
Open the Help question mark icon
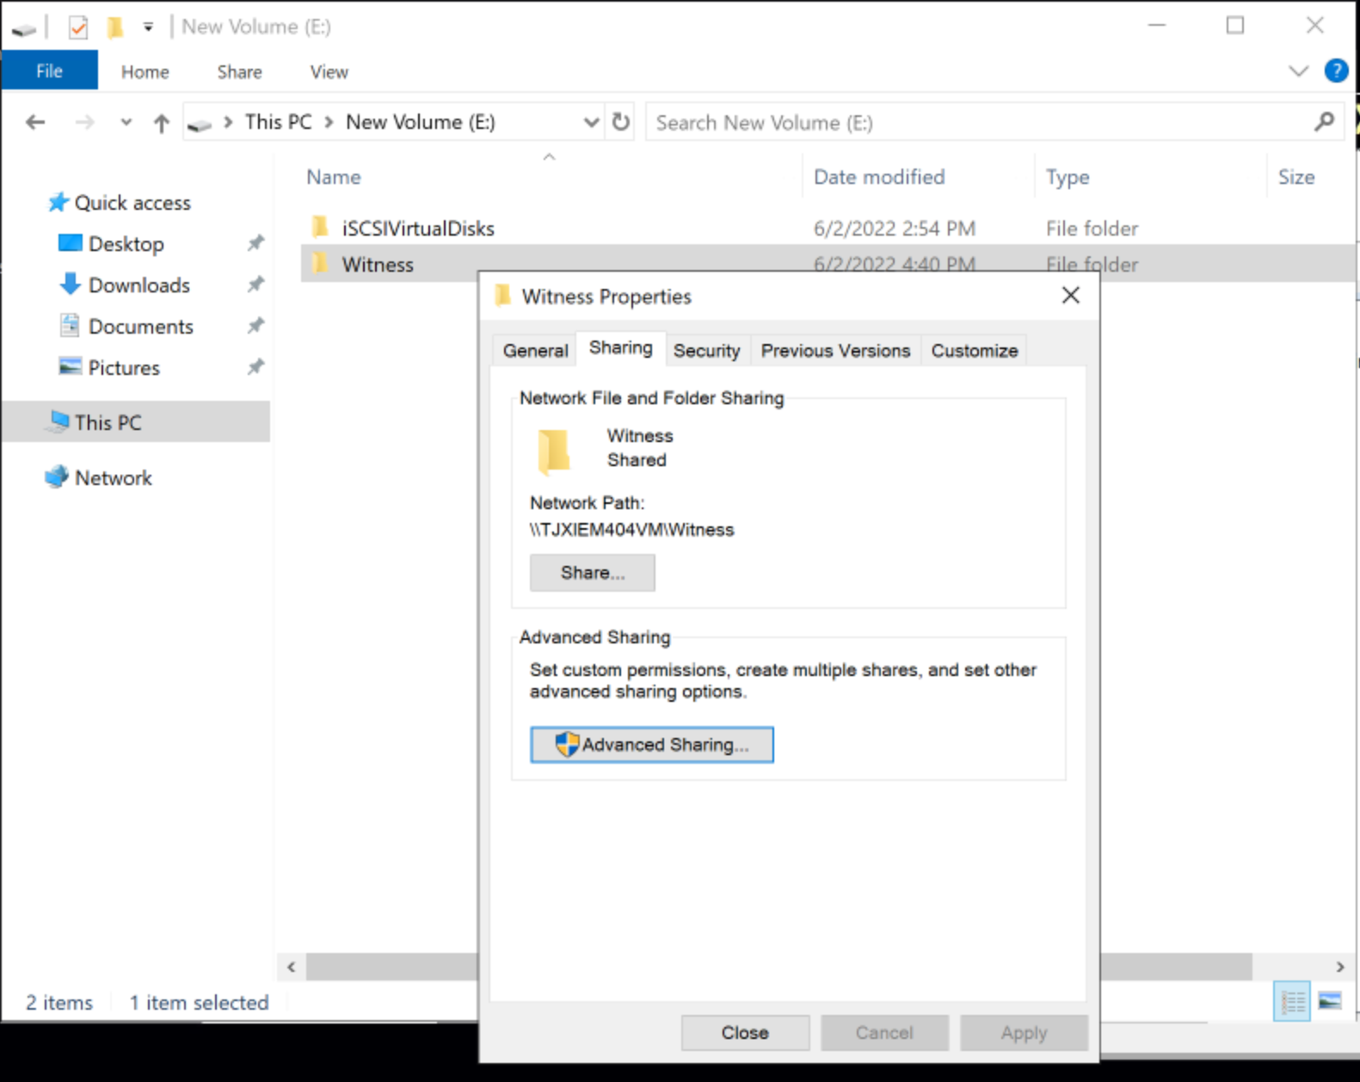tap(1336, 71)
